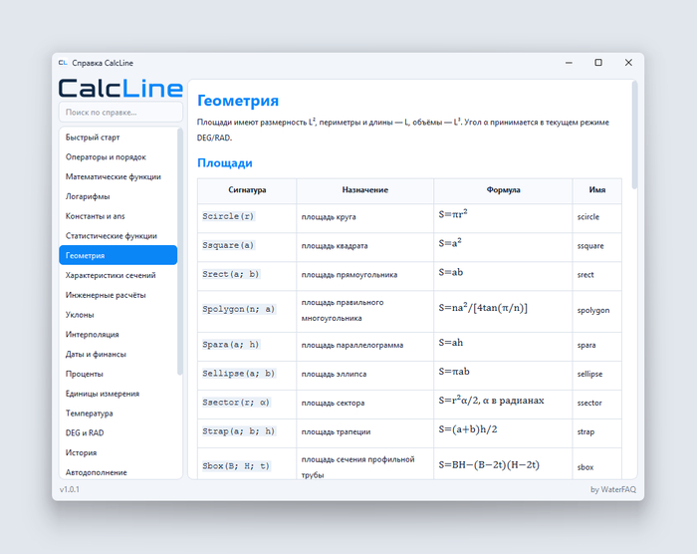
Task: Click the CalcLine app icon in title bar
Action: click(63, 63)
